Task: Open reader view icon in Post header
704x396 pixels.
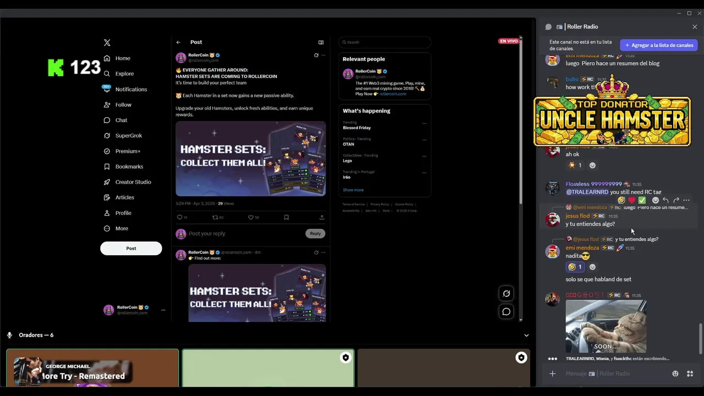Action: [321, 42]
